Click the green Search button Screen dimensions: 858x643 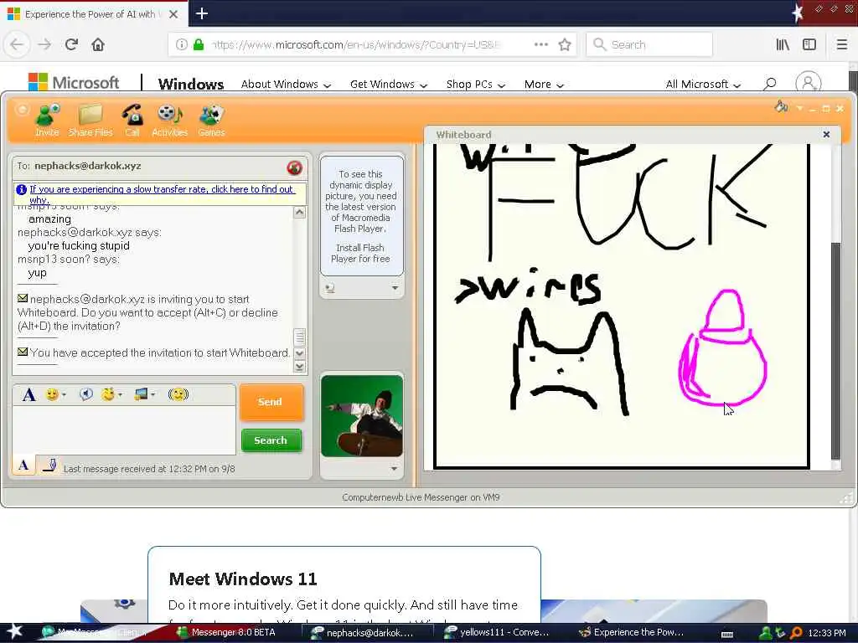[x=271, y=440]
